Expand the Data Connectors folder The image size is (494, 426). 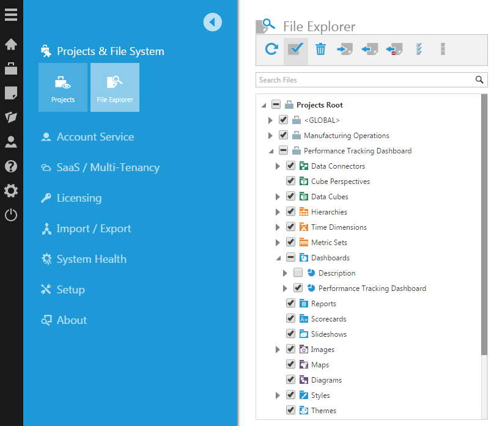tap(278, 166)
